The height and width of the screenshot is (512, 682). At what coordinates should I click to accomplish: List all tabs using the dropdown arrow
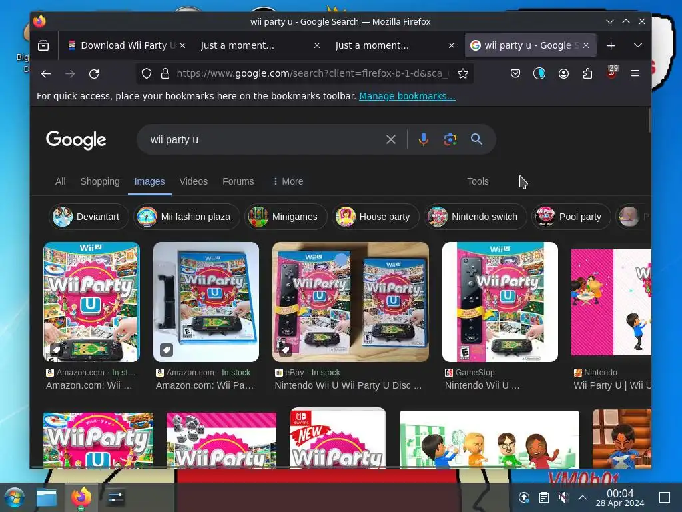click(x=637, y=45)
